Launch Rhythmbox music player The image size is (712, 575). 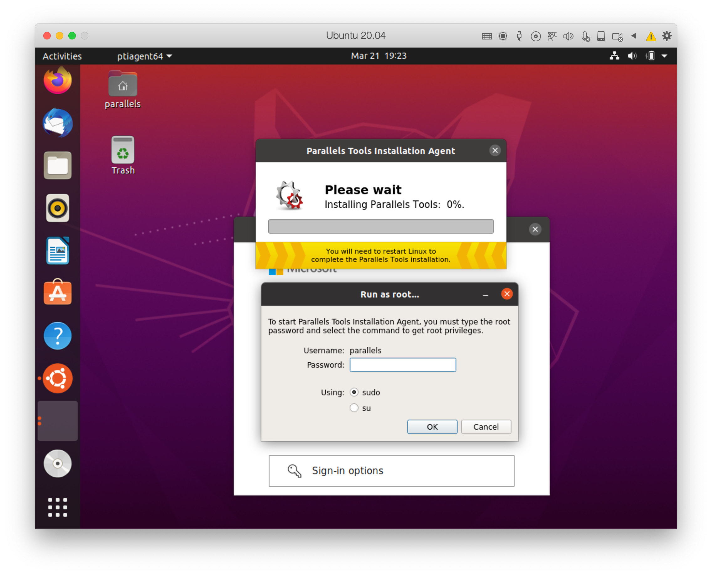57,208
